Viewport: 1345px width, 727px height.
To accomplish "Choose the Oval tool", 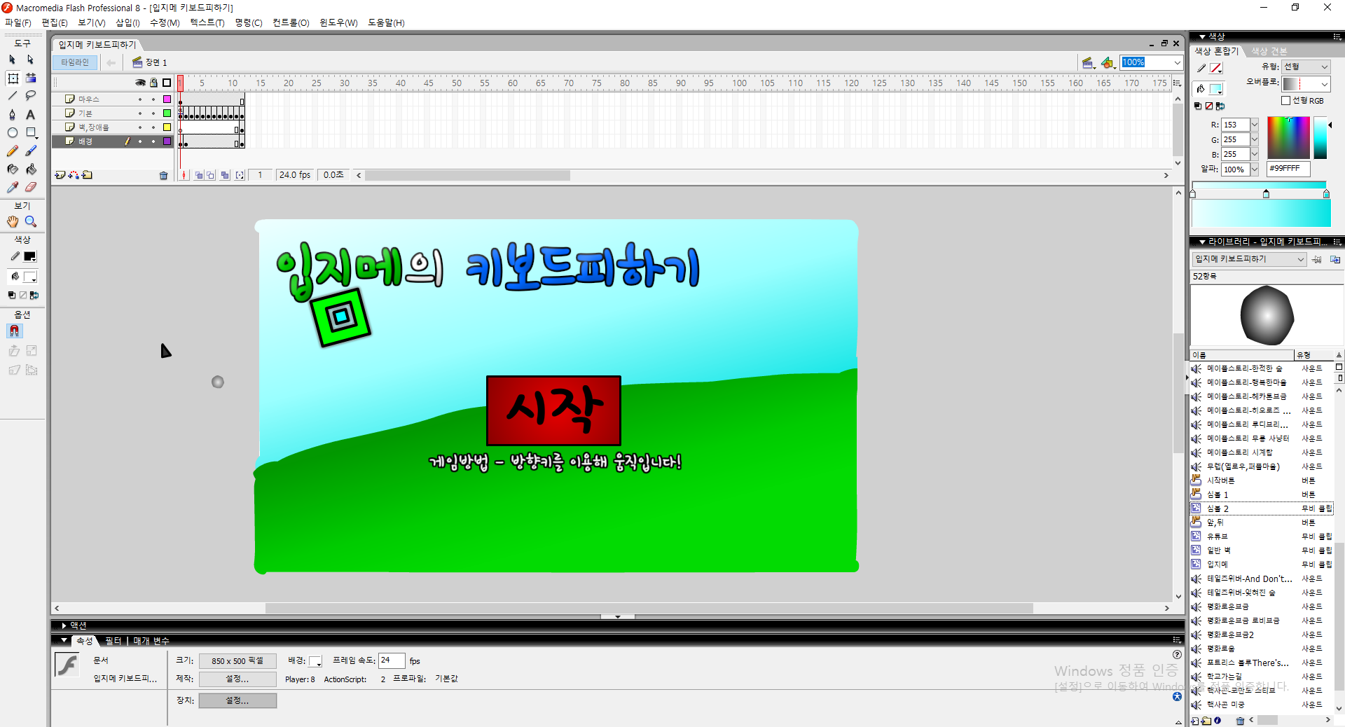I will [12, 132].
